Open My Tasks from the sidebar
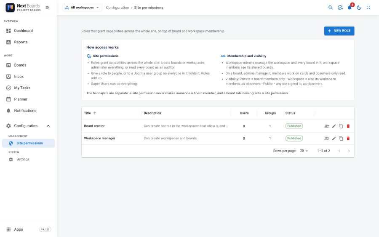This screenshot has height=237, width=379. [29, 88]
